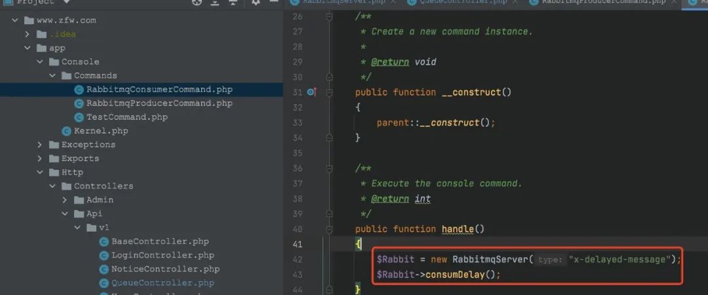This screenshot has width=708, height=295.
Task: Expand the Admin controllers folder
Action: 65,200
